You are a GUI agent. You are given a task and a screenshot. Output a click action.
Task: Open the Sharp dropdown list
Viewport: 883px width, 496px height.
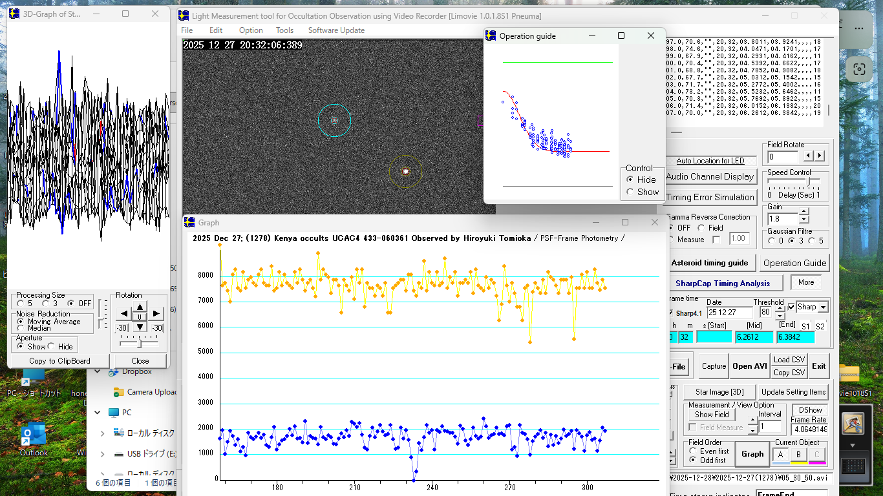tap(823, 307)
